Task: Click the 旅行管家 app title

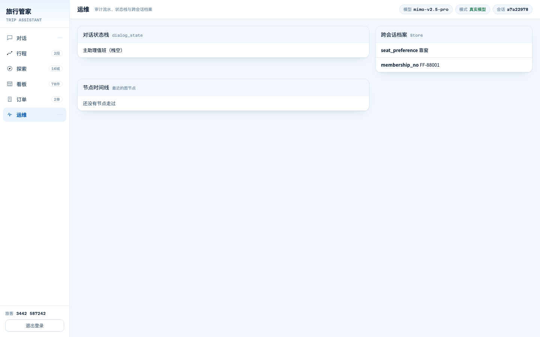Action: [x=19, y=12]
